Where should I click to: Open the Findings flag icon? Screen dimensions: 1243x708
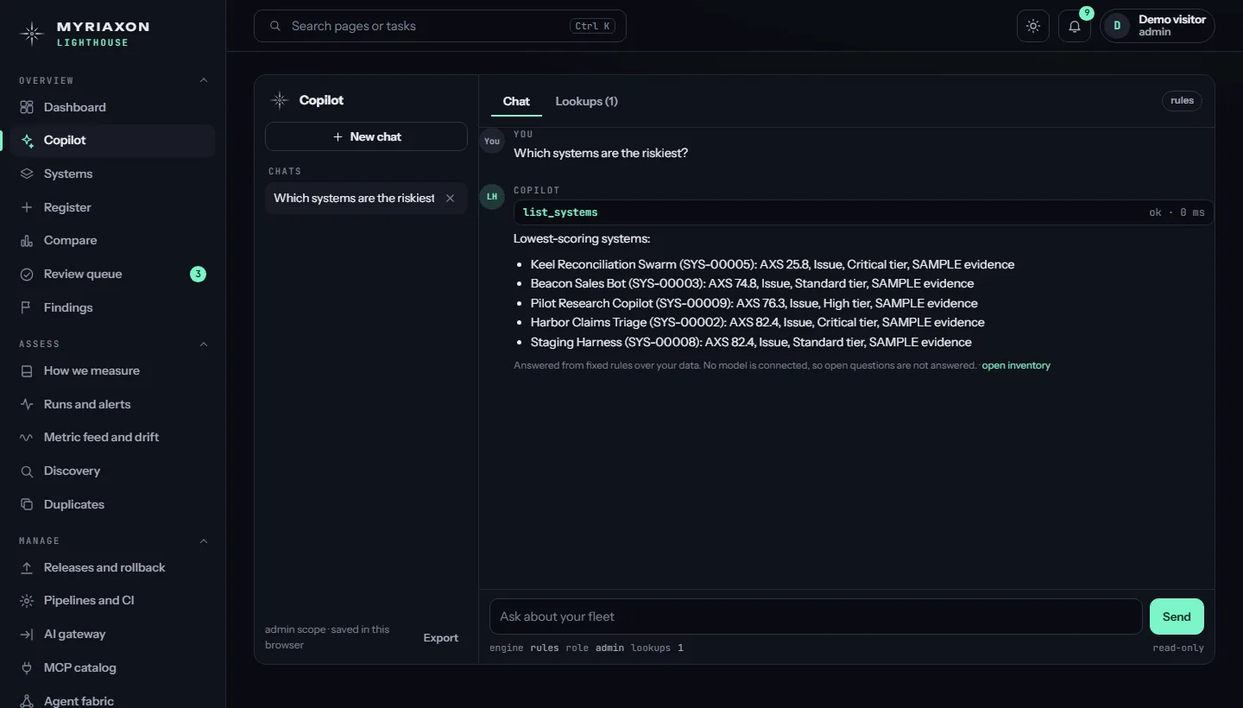tap(27, 307)
